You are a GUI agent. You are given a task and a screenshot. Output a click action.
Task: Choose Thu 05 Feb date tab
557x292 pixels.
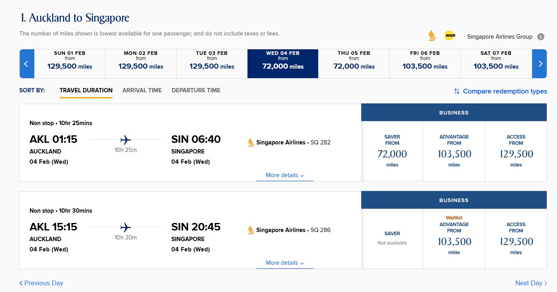pyautogui.click(x=354, y=64)
